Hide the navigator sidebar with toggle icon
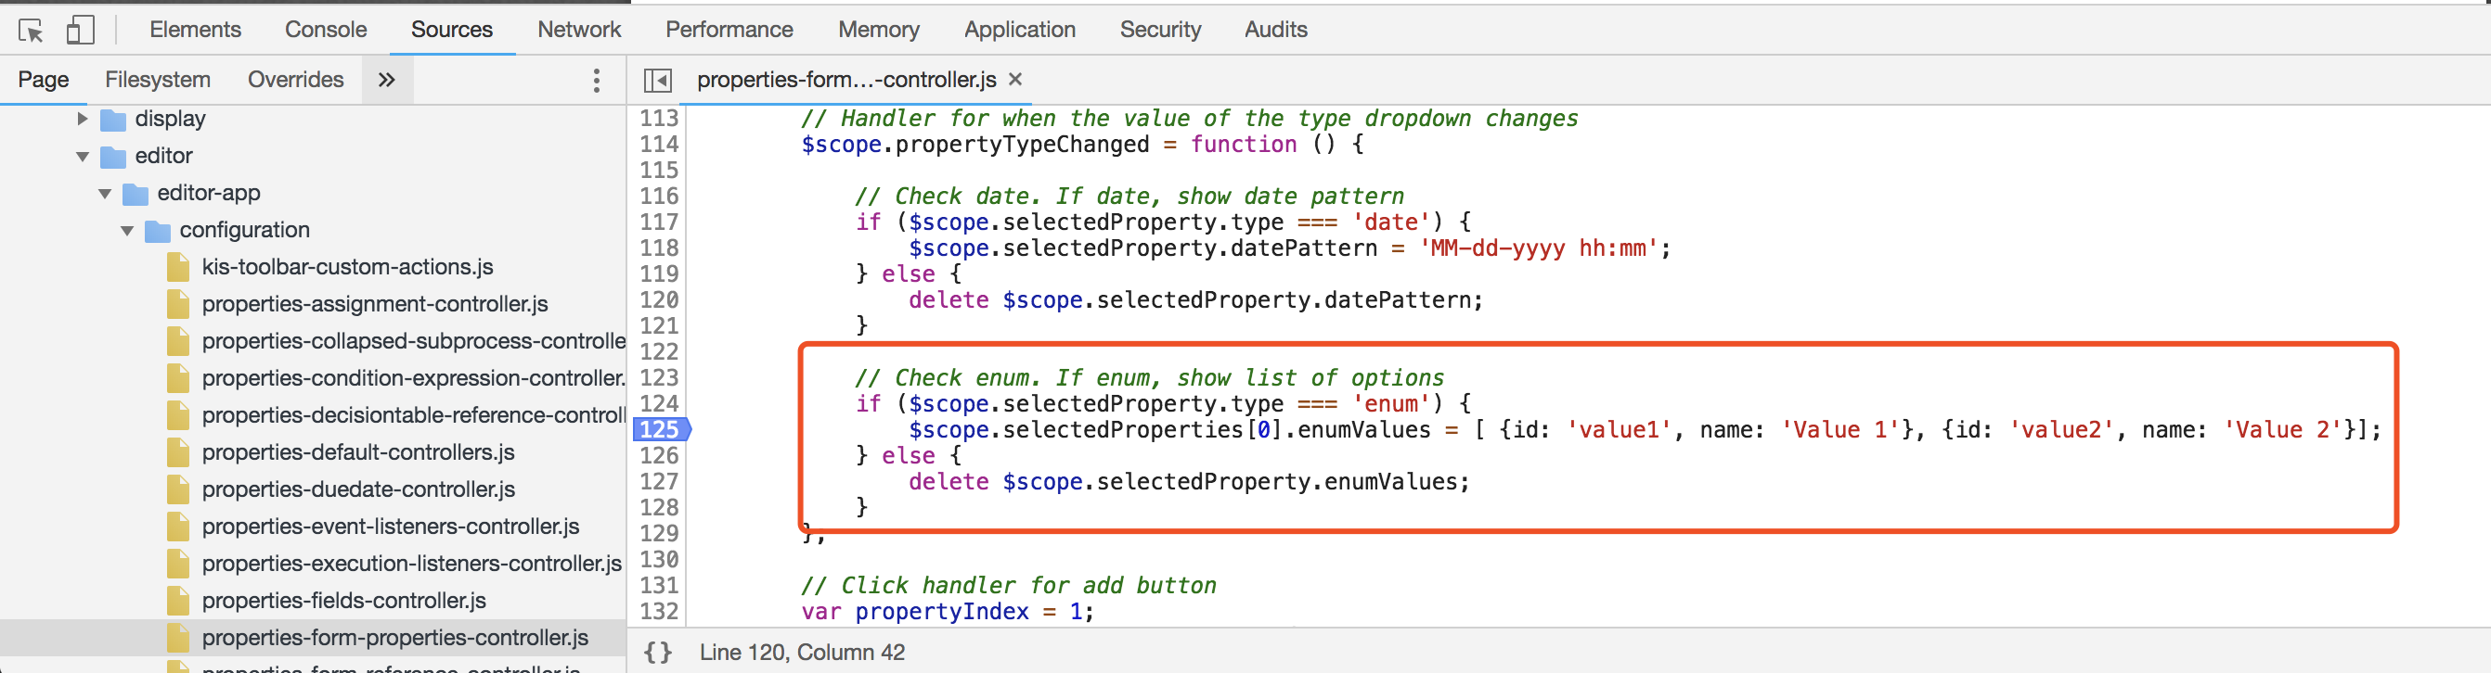This screenshot has width=2491, height=673. click(x=658, y=80)
